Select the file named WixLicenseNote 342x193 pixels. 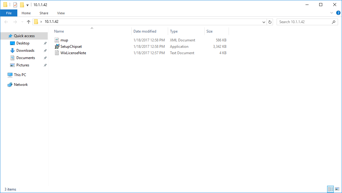coord(73,53)
